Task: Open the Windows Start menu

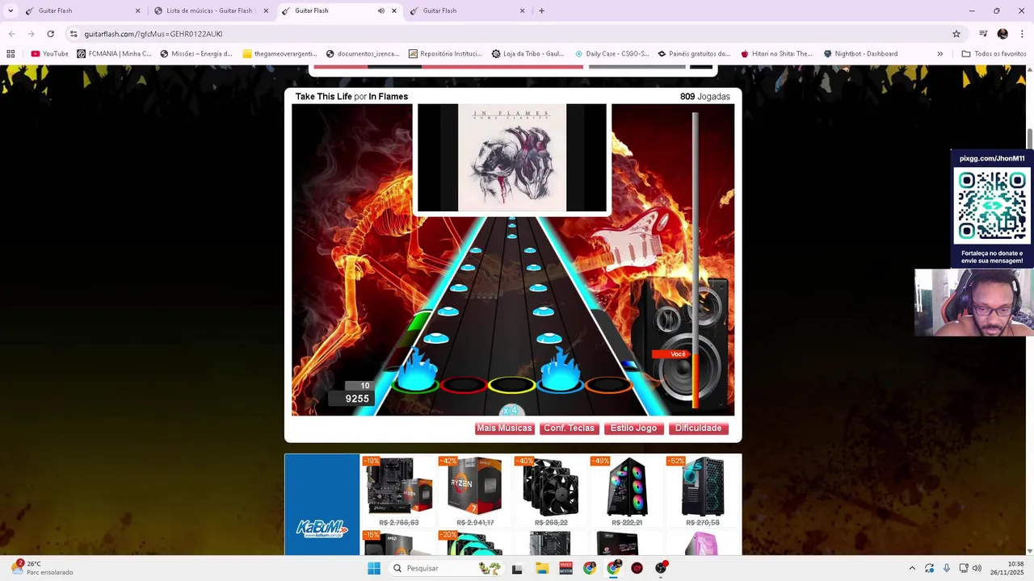Action: [373, 568]
